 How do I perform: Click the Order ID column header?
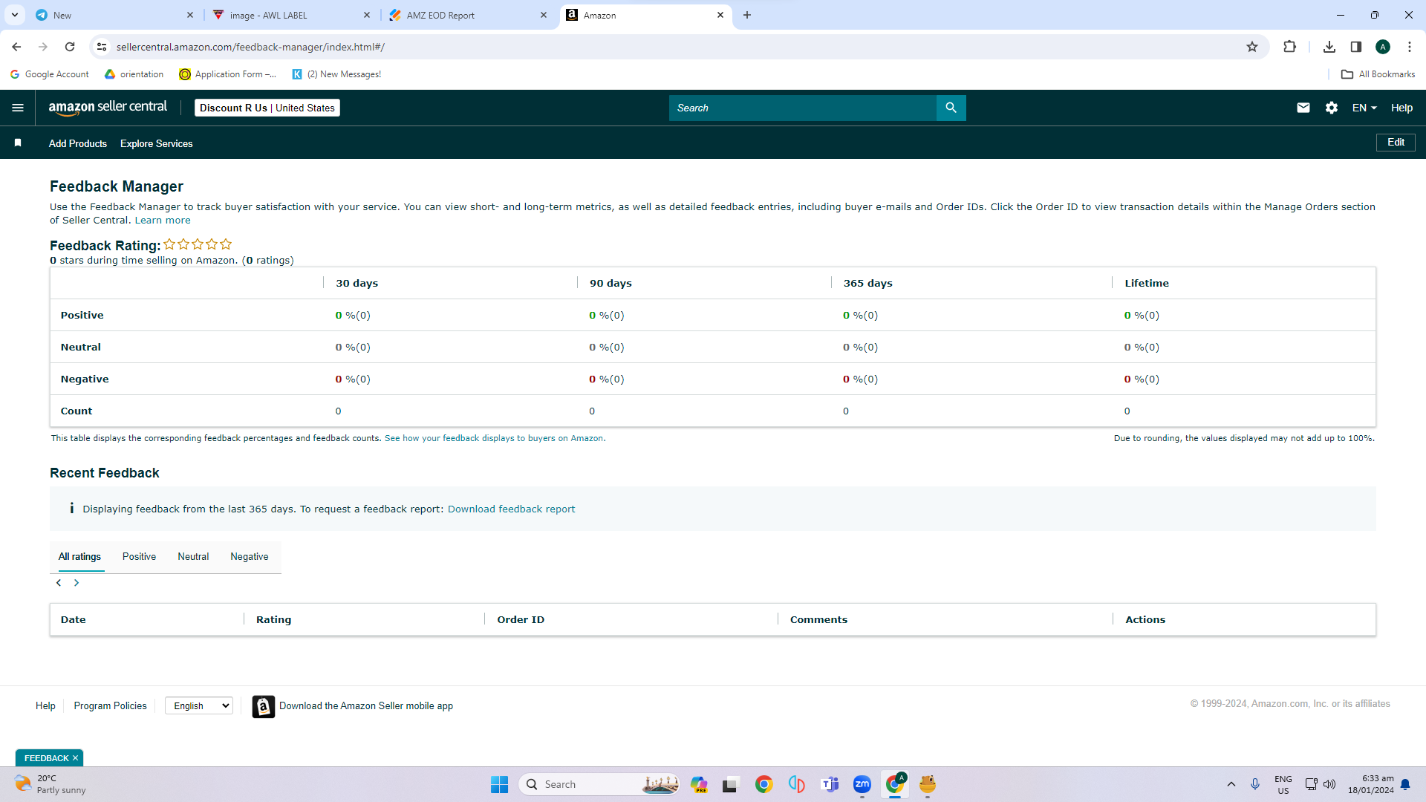(x=521, y=620)
